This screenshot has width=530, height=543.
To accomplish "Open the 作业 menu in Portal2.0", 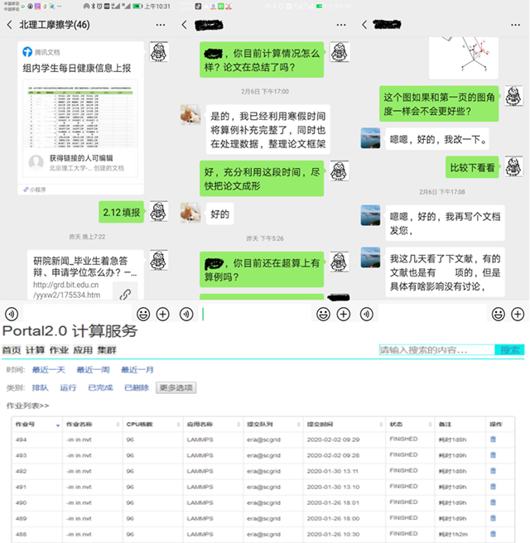I will point(59,350).
